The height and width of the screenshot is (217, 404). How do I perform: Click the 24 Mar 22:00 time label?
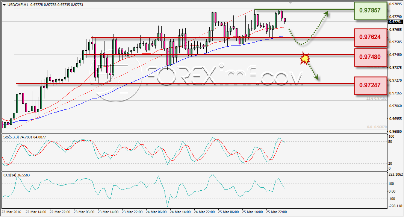[204, 212]
